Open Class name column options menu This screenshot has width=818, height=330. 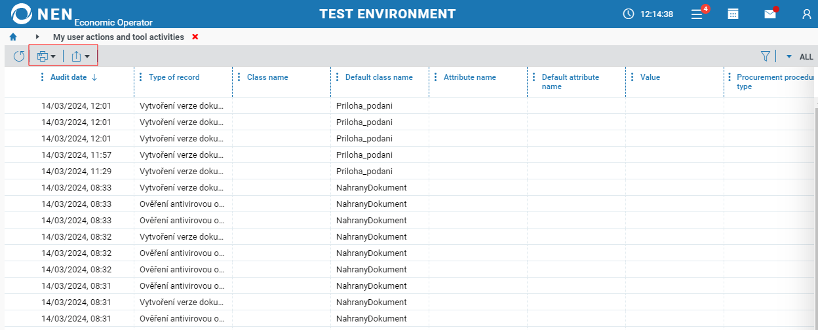[239, 77]
